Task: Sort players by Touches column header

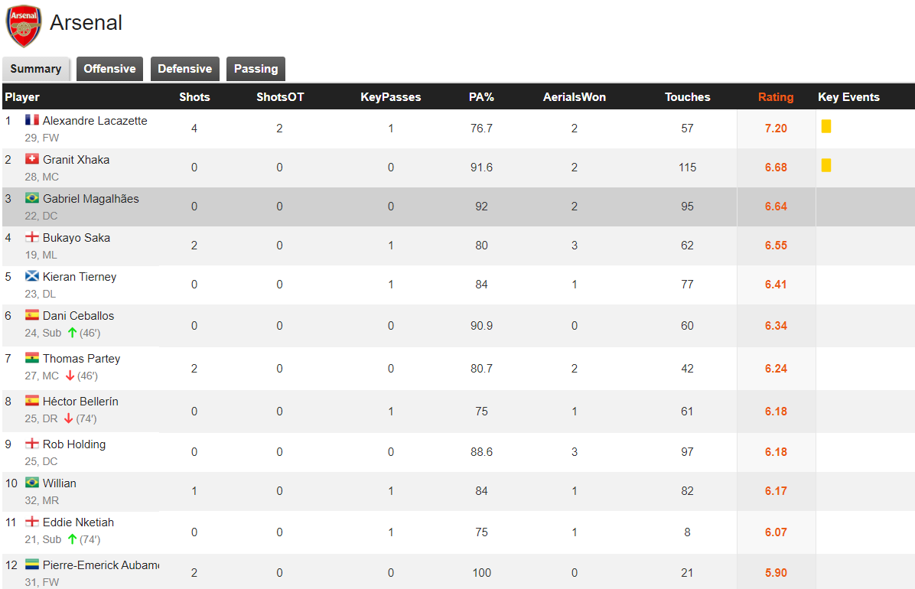Action: tap(687, 97)
